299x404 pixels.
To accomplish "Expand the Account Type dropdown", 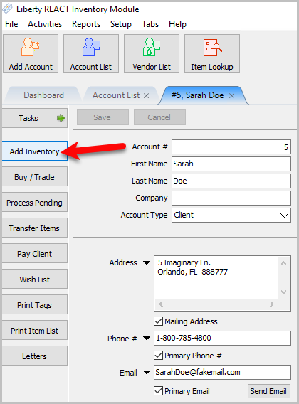I will [284, 215].
